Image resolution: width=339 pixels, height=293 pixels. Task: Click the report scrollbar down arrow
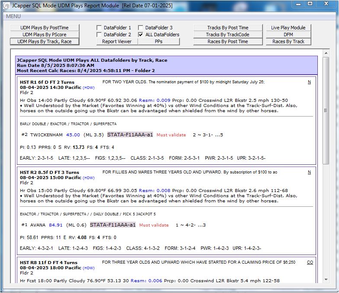[326, 280]
